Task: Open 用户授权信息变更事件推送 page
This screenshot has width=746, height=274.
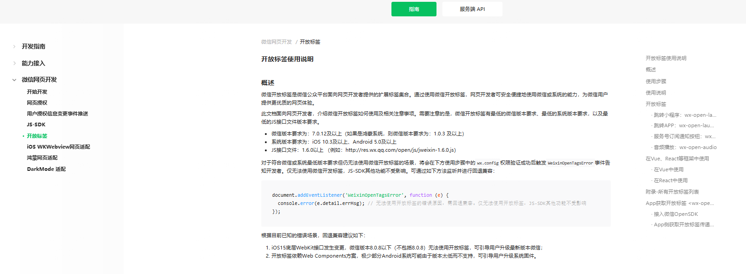Action: pos(57,114)
